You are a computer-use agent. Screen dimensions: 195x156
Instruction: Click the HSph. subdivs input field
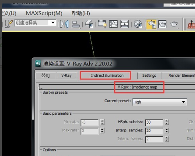pyautogui.click(x=154, y=122)
